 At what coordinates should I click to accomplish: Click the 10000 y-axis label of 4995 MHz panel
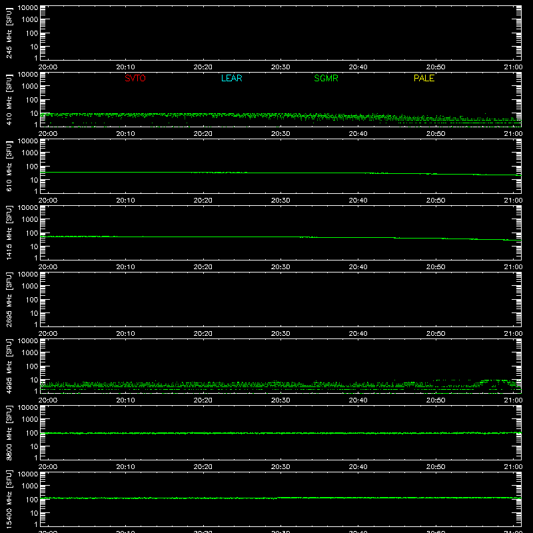[28, 341]
